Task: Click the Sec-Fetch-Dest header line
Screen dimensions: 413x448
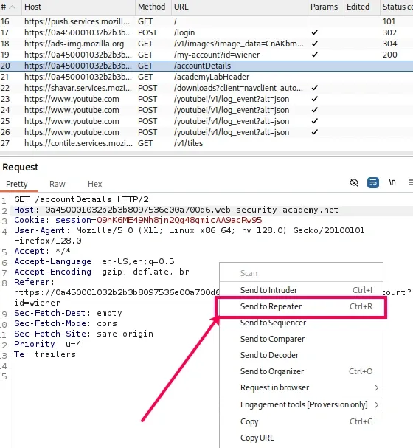Action: pyautogui.click(x=68, y=313)
